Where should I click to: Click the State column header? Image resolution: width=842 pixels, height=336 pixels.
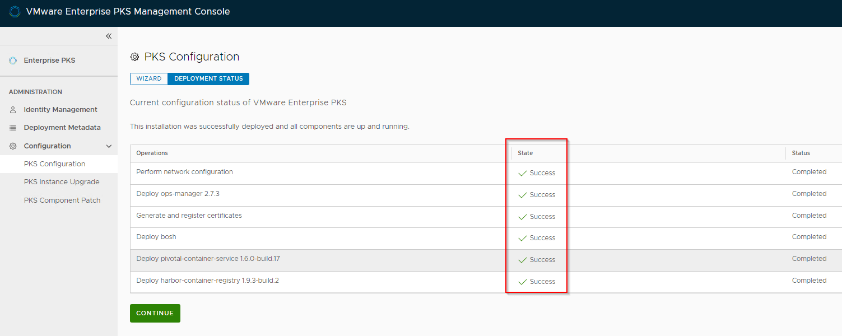pos(525,153)
